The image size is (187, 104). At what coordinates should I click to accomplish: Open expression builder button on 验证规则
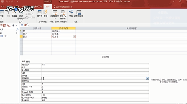pyautogui.click(x=148, y=78)
